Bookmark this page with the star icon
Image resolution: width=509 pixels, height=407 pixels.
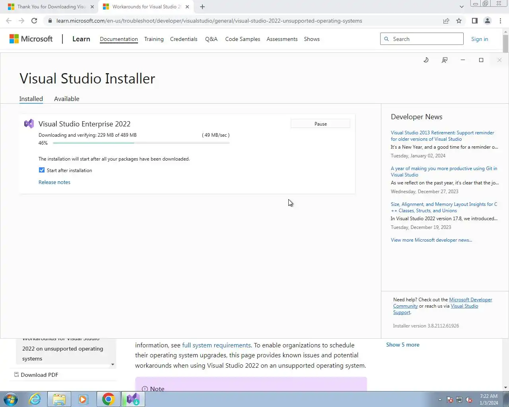459,21
